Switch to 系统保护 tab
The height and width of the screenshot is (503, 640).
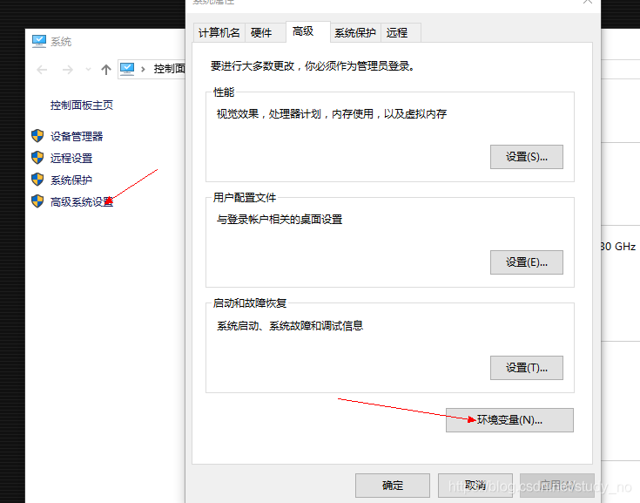click(355, 32)
